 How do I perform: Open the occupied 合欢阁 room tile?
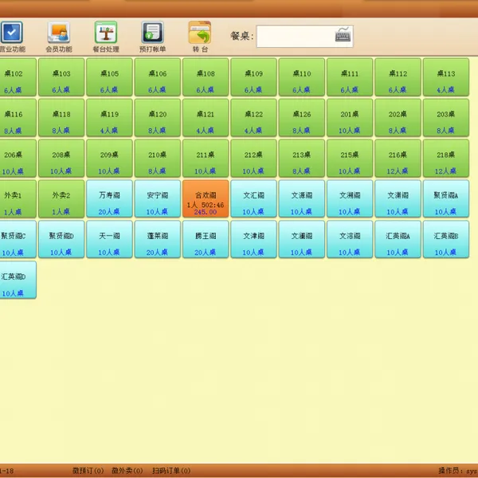206,198
